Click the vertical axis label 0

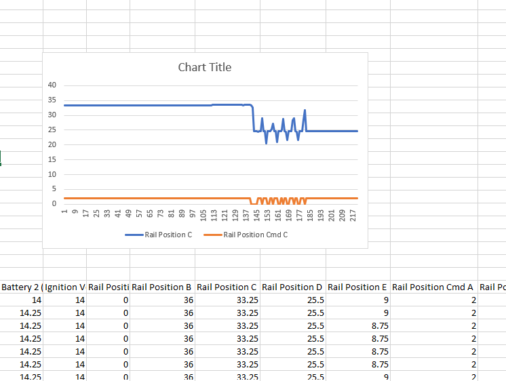(54, 204)
